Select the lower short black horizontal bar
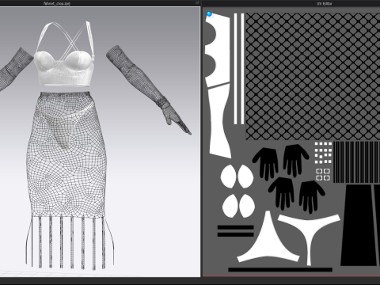 tap(235, 234)
